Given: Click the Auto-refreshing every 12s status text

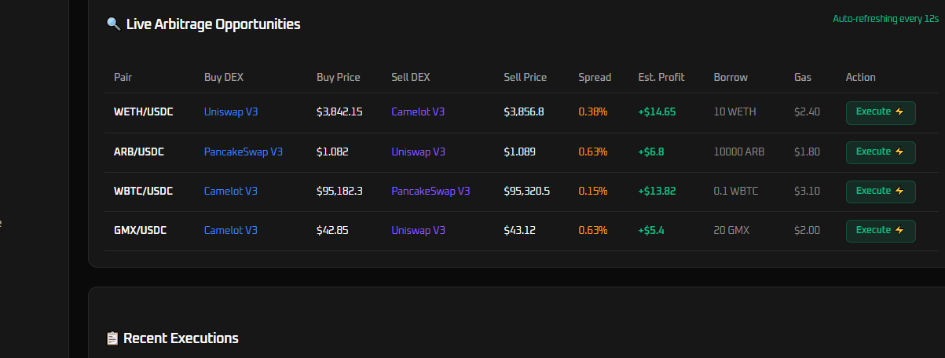Looking at the screenshot, I should point(886,18).
